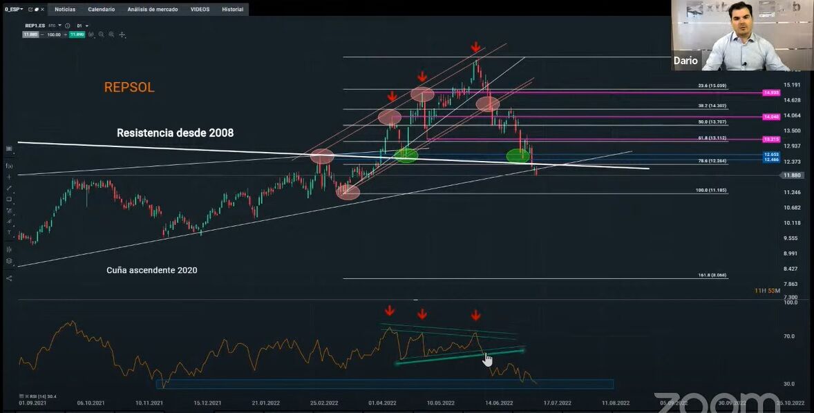Go to the VIDEOS tab
814x413 pixels.
pos(200,10)
